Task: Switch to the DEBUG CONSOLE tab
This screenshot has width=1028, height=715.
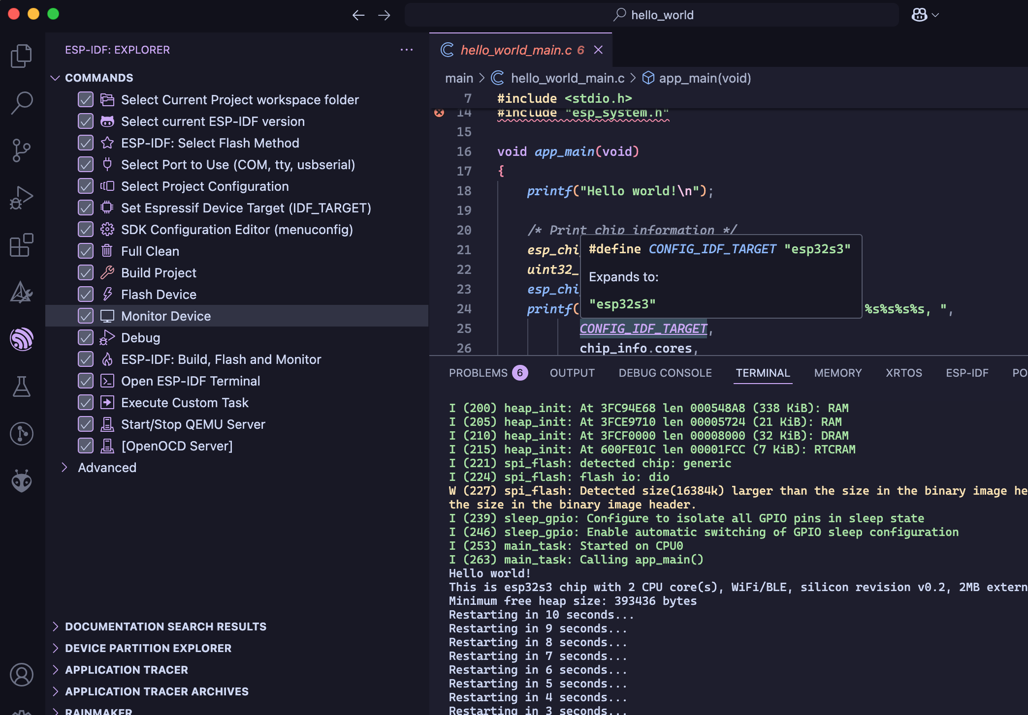Action: tap(665, 373)
